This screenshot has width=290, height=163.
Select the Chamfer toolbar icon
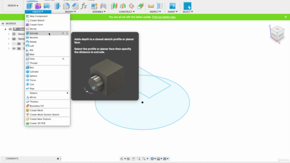point(75,6)
